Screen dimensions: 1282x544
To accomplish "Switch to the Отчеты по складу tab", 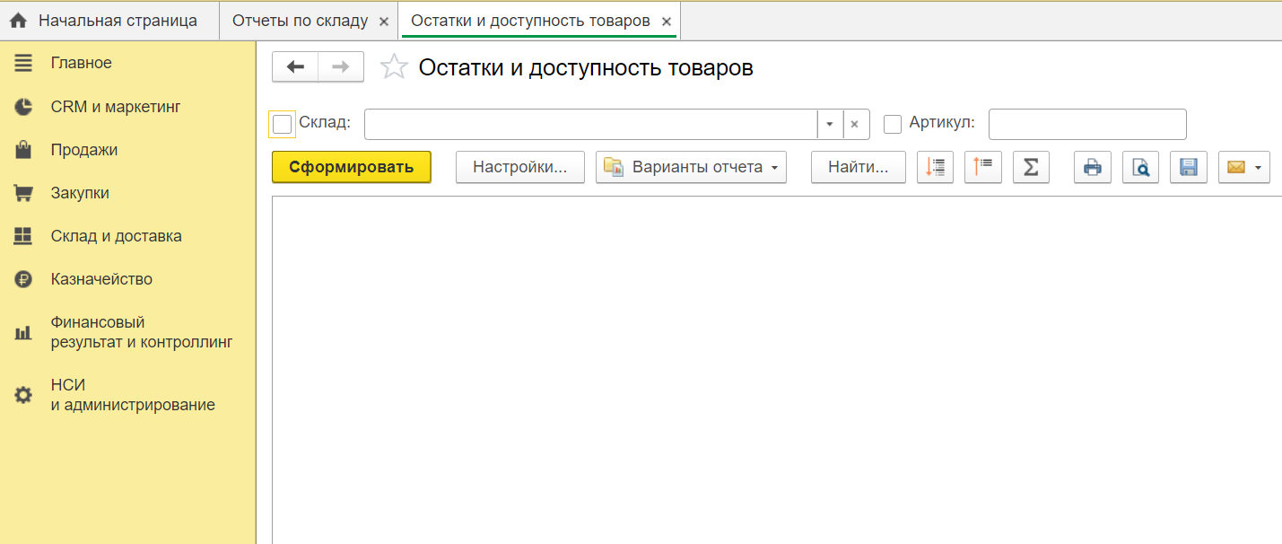I will click(x=300, y=21).
